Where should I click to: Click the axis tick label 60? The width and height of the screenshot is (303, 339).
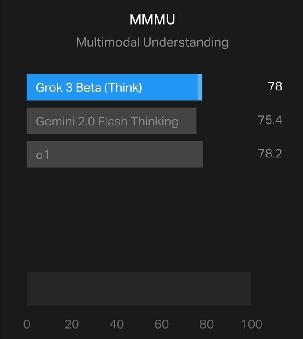pyautogui.click(x=161, y=324)
